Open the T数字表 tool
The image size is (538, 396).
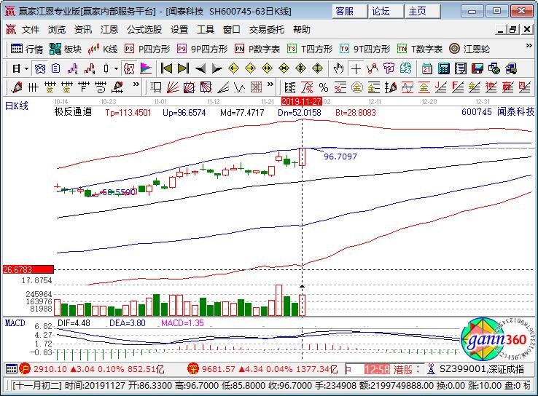(x=420, y=49)
